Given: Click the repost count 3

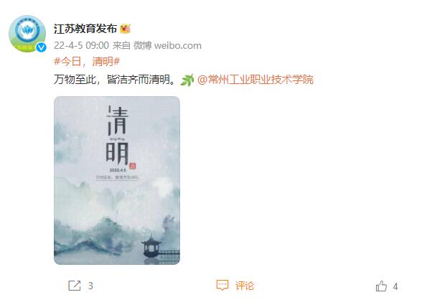Looking at the screenshot, I should tap(90, 286).
